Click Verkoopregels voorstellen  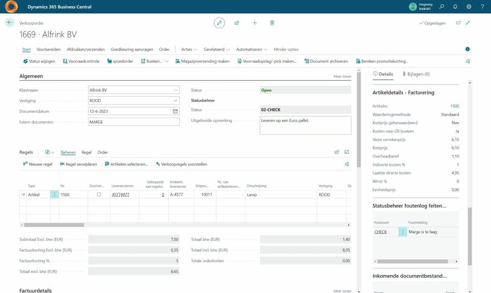click(x=182, y=164)
